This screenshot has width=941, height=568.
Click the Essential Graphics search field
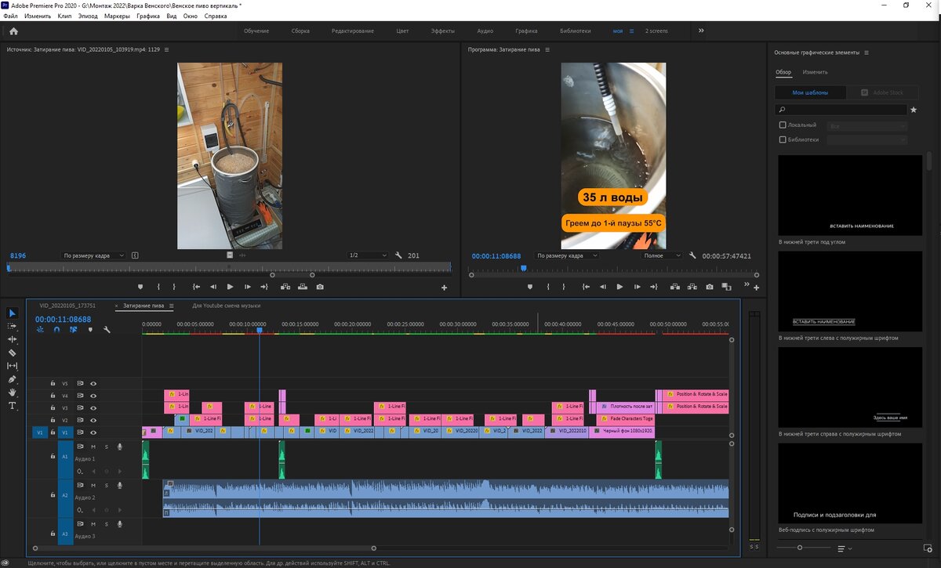click(839, 110)
